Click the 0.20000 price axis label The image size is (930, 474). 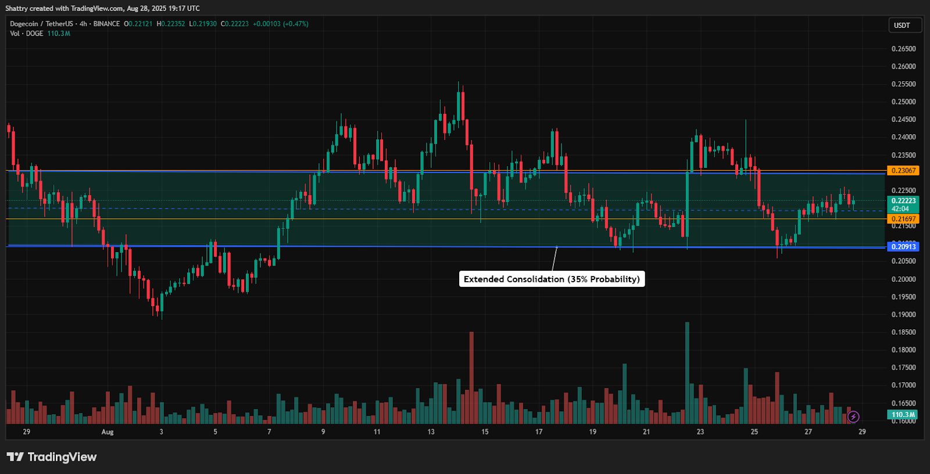(904, 279)
